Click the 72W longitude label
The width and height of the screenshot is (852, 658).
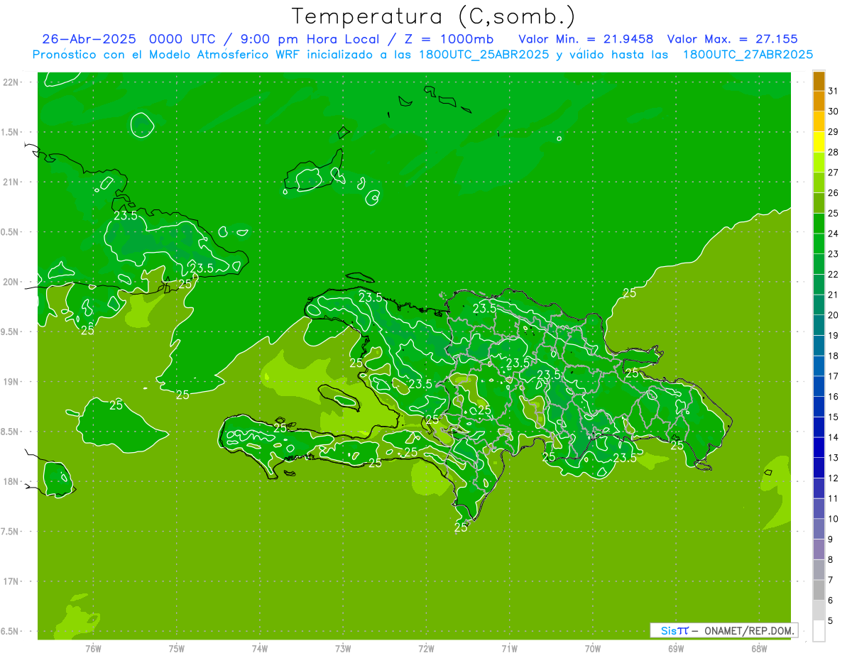(x=427, y=648)
